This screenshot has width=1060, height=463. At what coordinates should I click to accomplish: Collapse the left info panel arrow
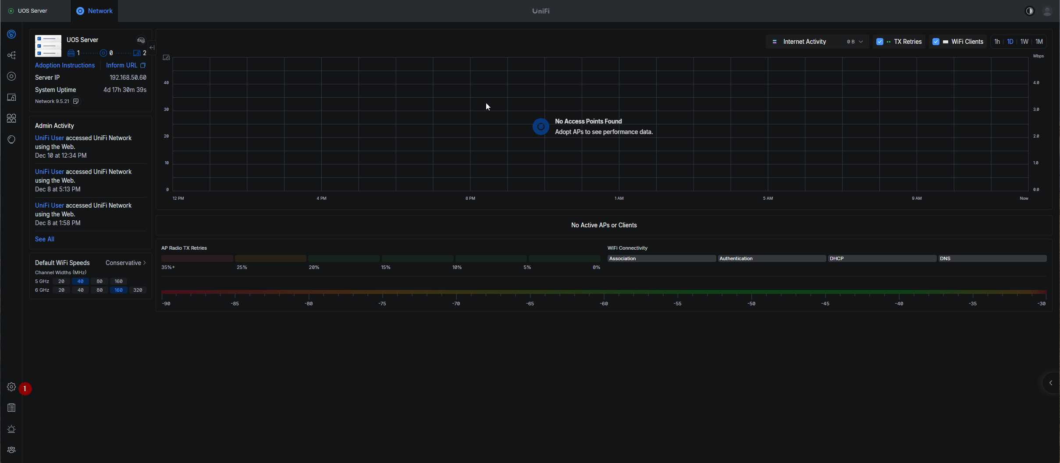[x=152, y=48]
